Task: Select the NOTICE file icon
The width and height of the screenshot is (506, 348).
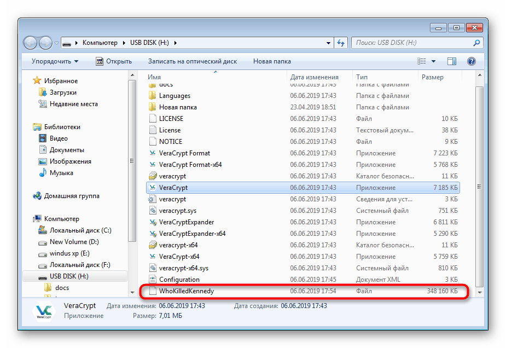Action: pyautogui.click(x=152, y=142)
